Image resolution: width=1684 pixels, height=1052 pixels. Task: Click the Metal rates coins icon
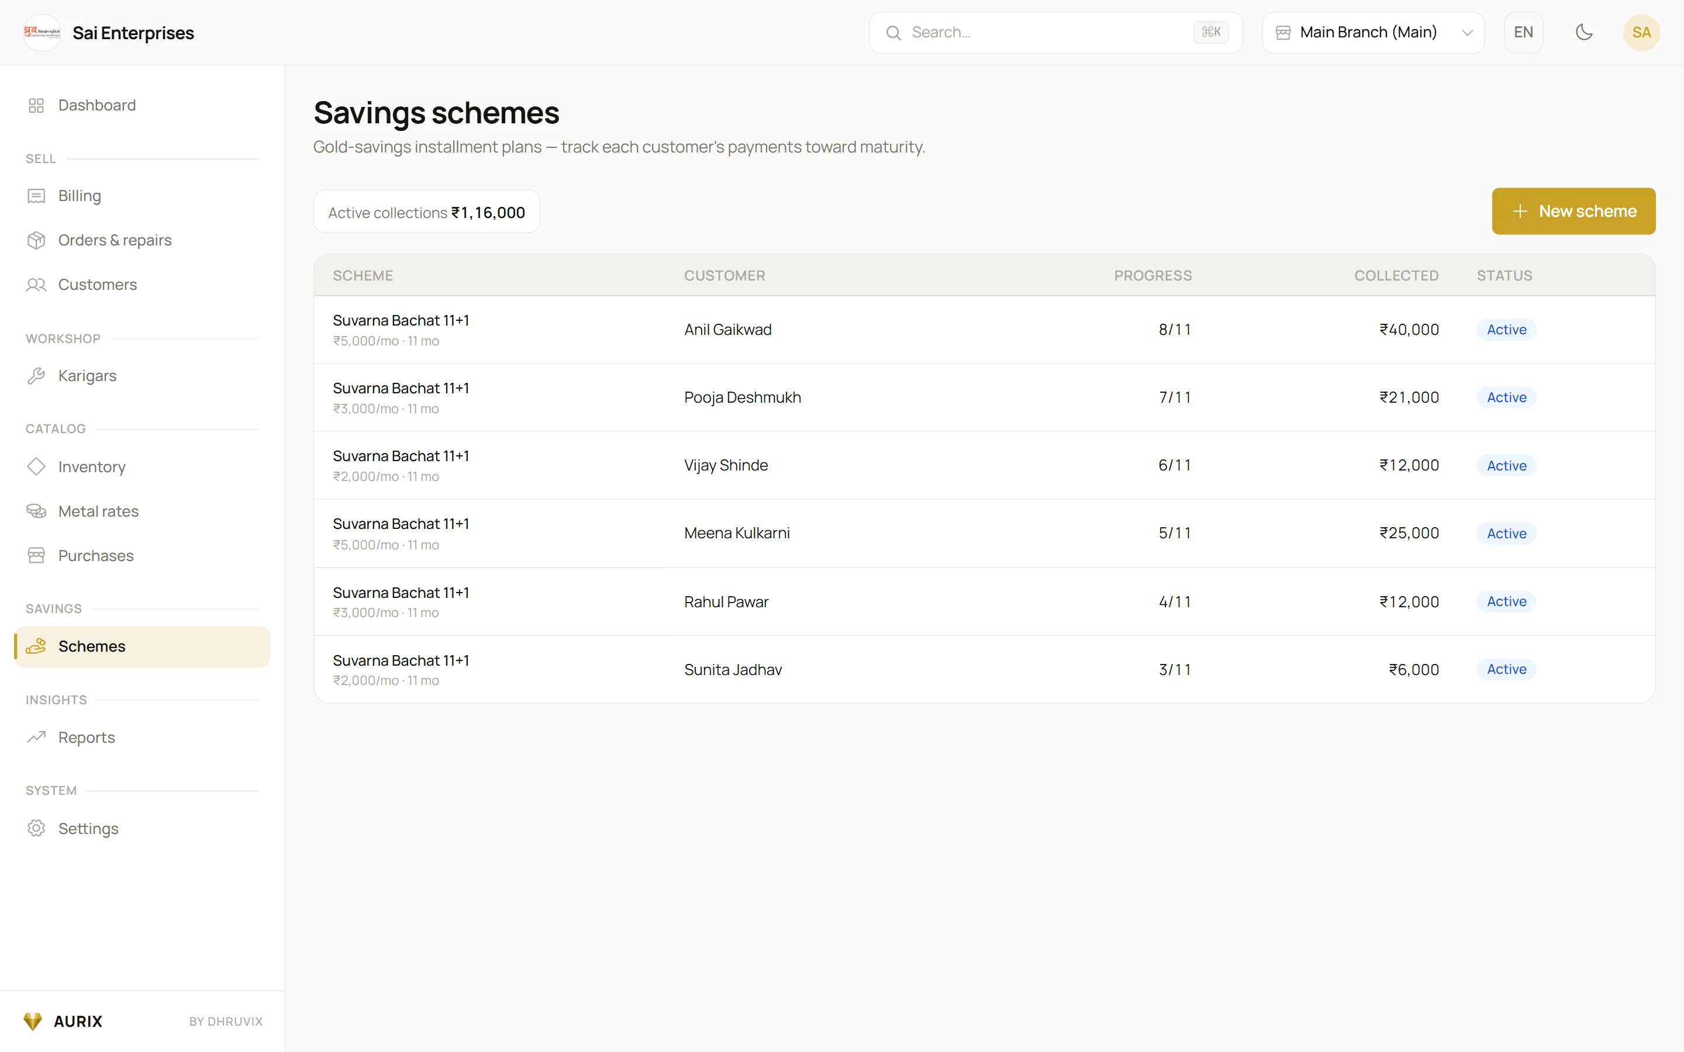click(36, 511)
